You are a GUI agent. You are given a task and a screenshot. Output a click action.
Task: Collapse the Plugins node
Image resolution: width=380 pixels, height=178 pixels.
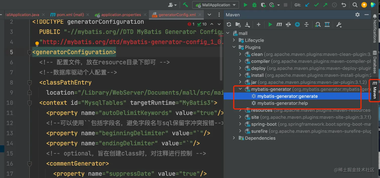coord(234,47)
